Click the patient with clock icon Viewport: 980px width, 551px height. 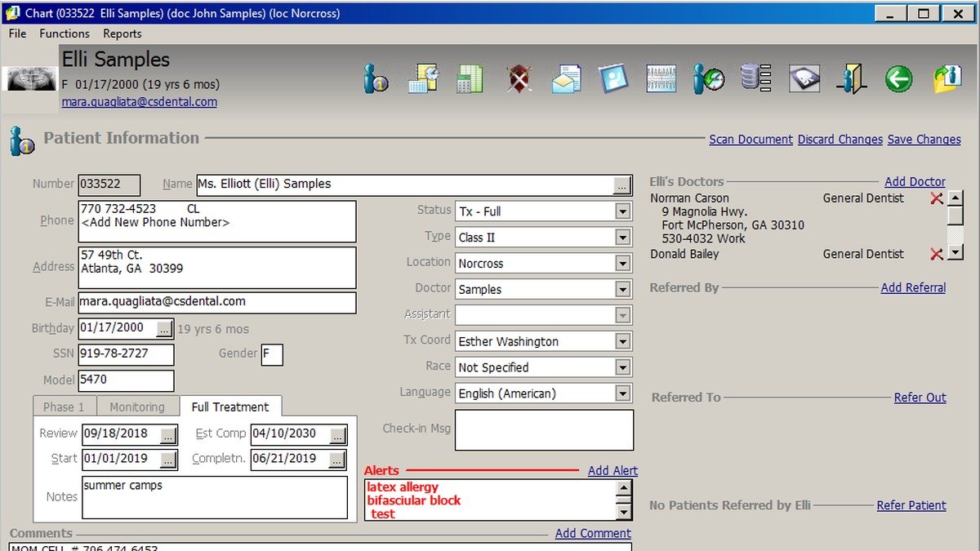(x=708, y=79)
